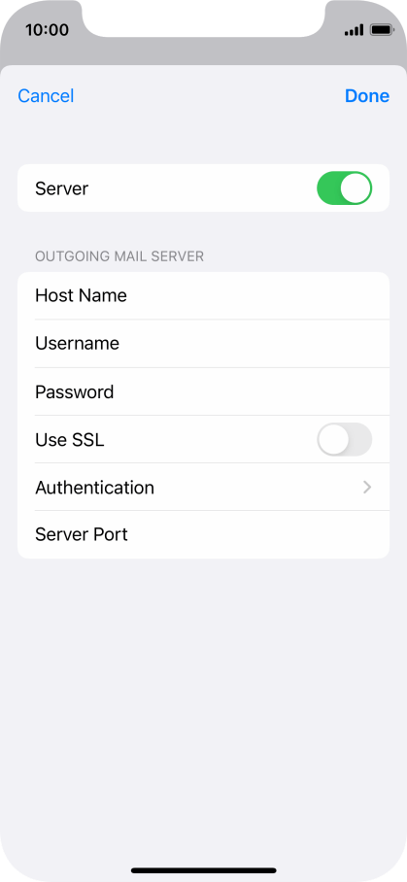Tap the empty area below Server Port
The image size is (407, 882).
click(204, 703)
